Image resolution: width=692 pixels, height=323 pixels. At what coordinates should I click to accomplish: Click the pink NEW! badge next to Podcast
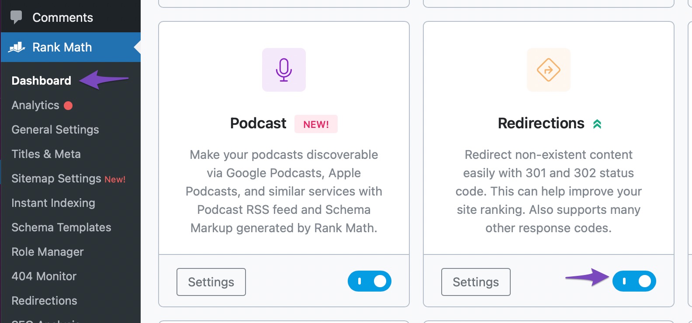point(316,124)
